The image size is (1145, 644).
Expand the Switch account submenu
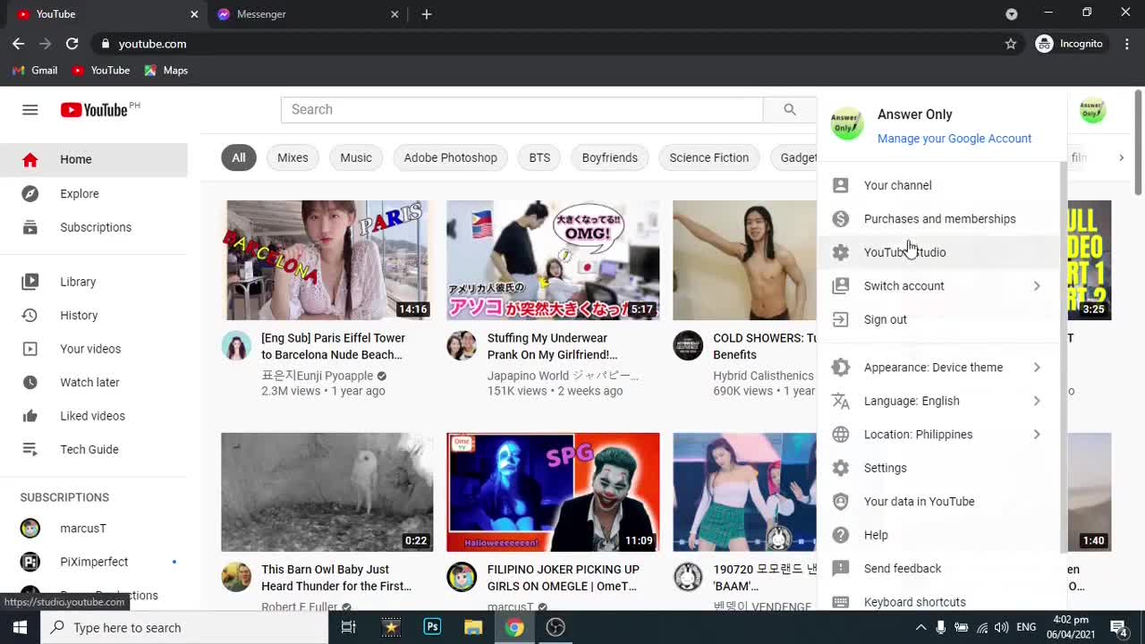tap(938, 285)
